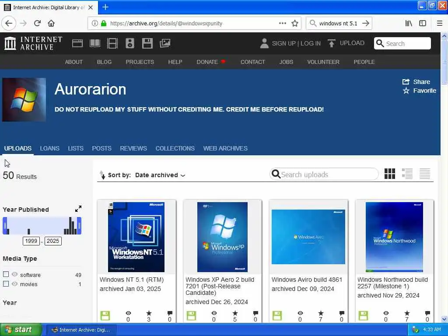
Task: Open the Video film strip icon
Action: (x=112, y=43)
